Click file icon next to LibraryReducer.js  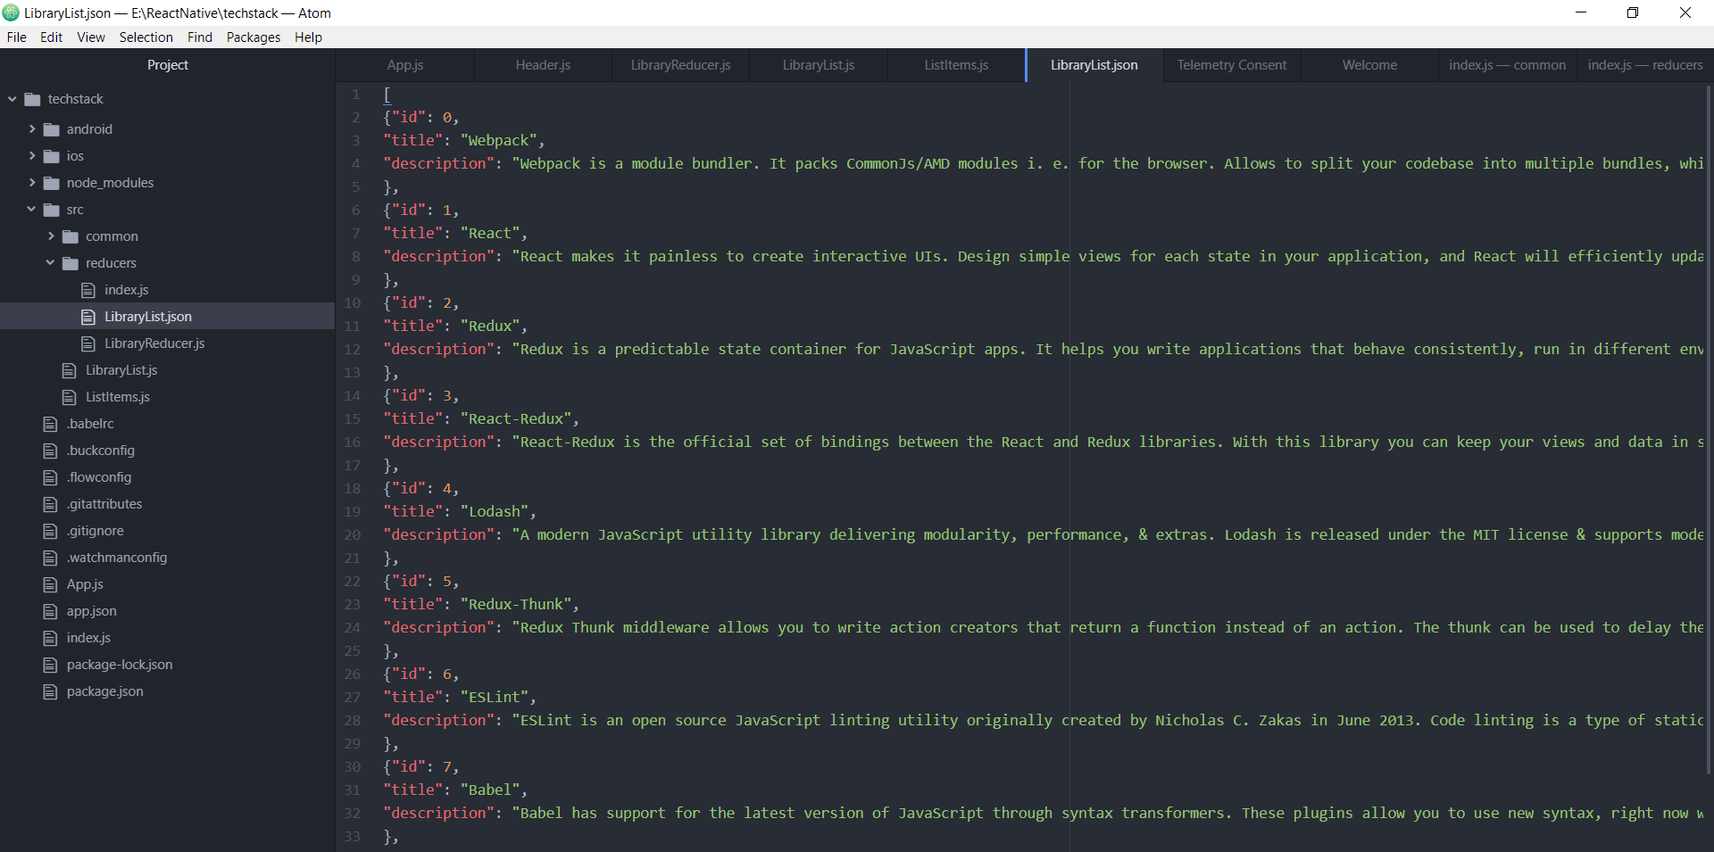click(88, 343)
